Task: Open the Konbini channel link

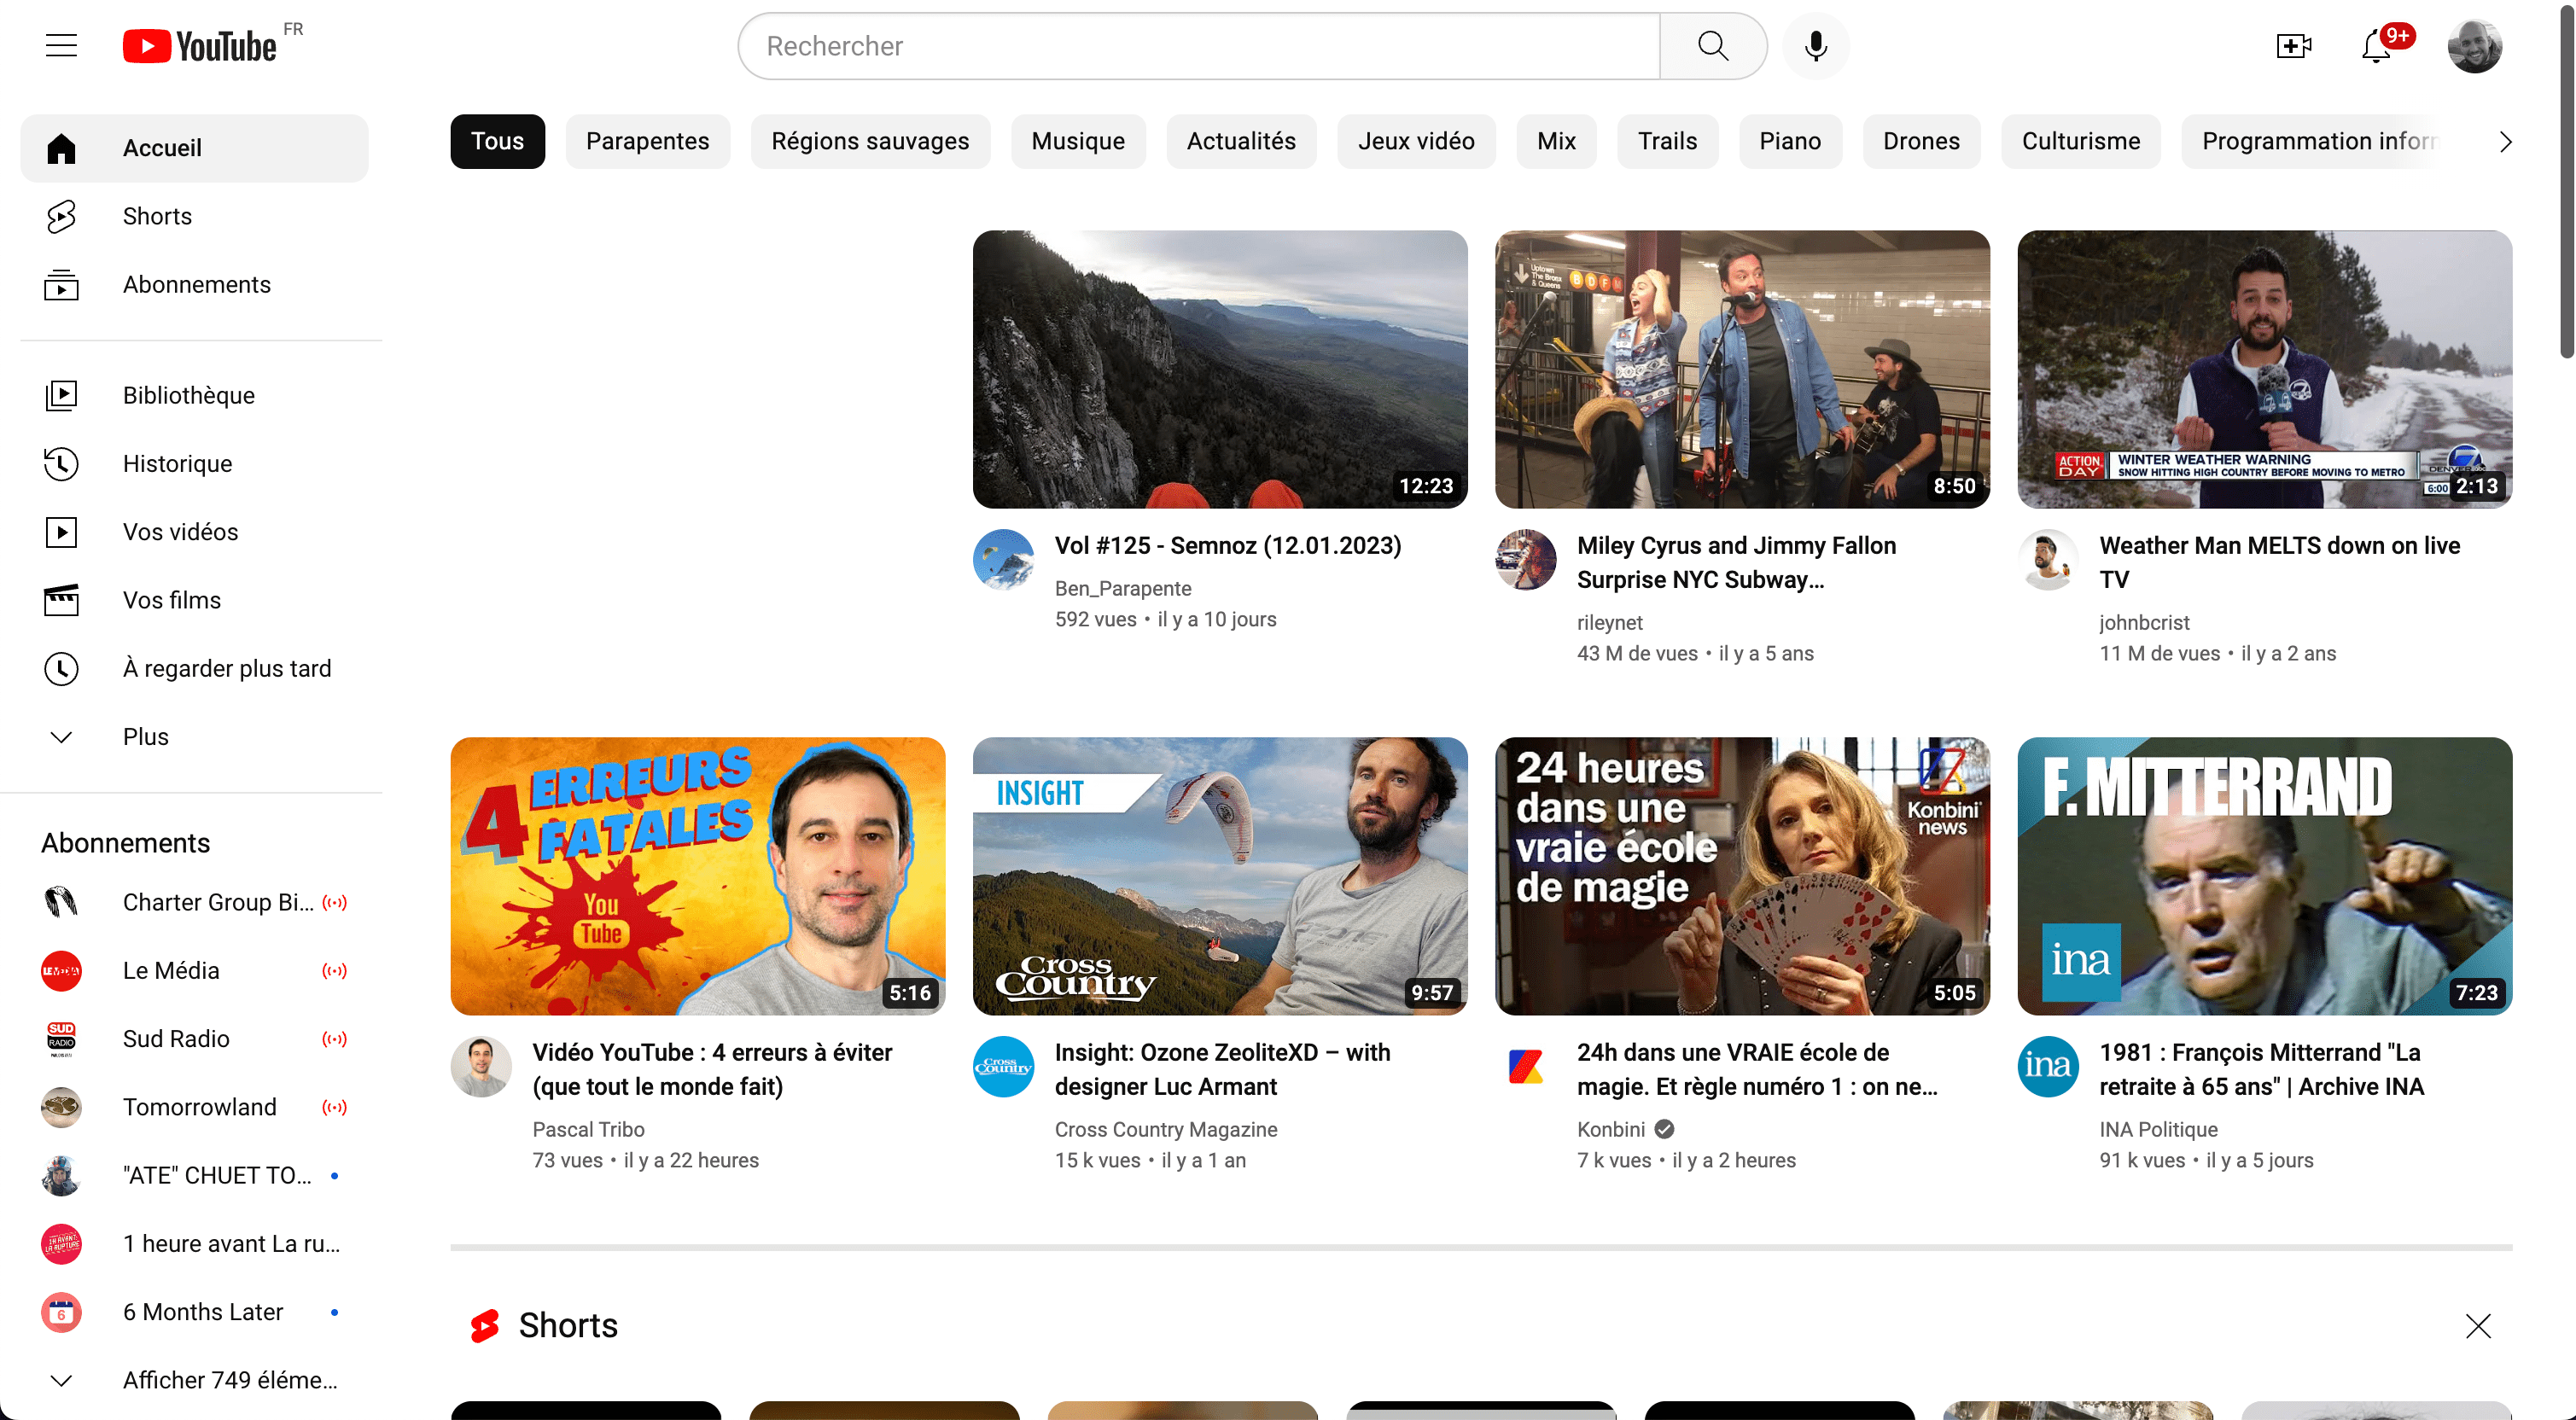Action: [x=1610, y=1129]
